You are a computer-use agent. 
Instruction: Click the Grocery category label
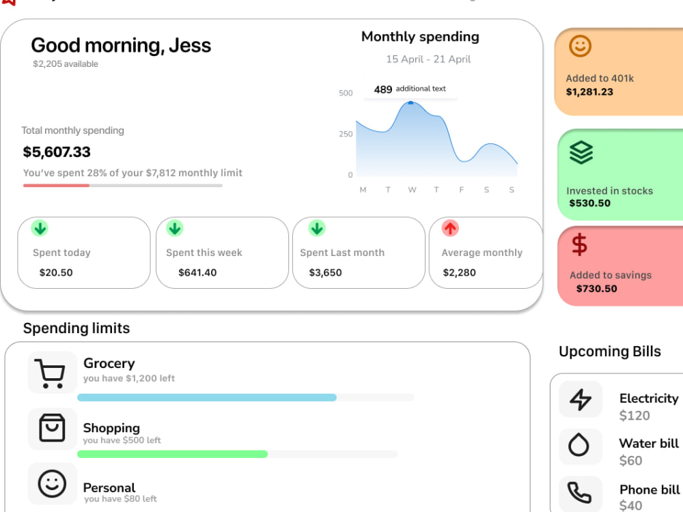[109, 363]
